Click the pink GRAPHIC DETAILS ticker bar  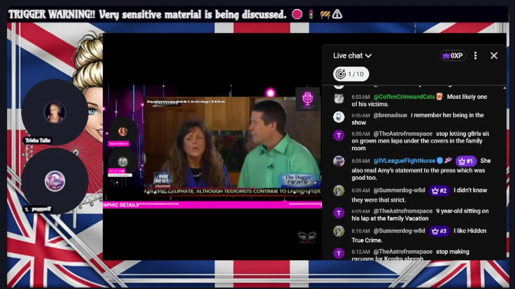click(212, 205)
